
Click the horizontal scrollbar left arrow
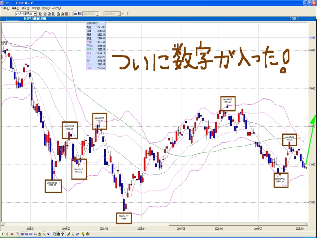pyautogui.click(x=3, y=224)
